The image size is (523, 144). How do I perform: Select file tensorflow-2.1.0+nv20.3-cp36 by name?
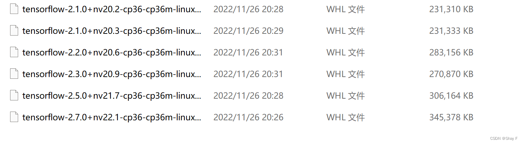point(112,31)
